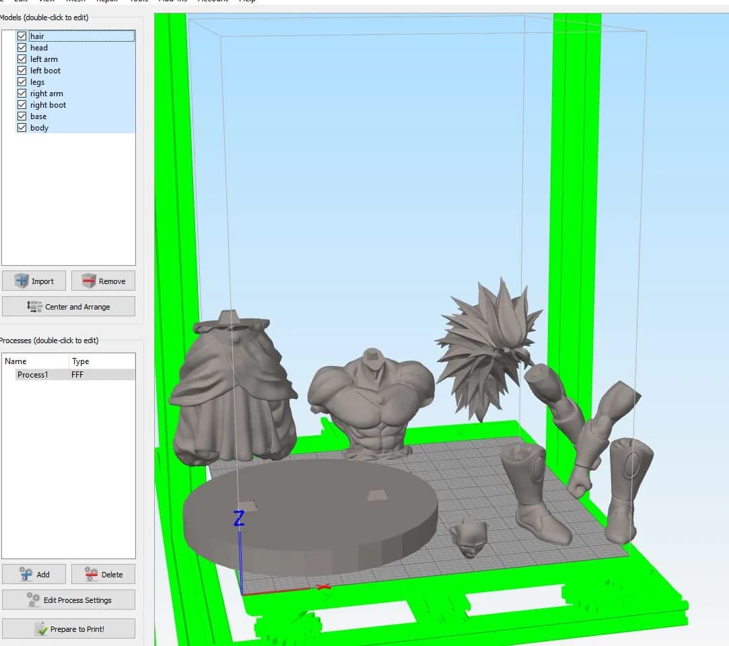Toggle the right arm checkbox
This screenshot has width=729, height=646.
[22, 93]
